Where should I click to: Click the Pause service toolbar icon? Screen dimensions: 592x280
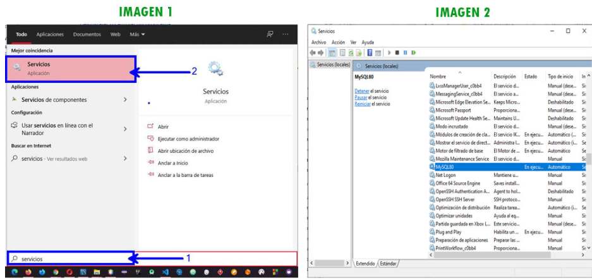405,52
